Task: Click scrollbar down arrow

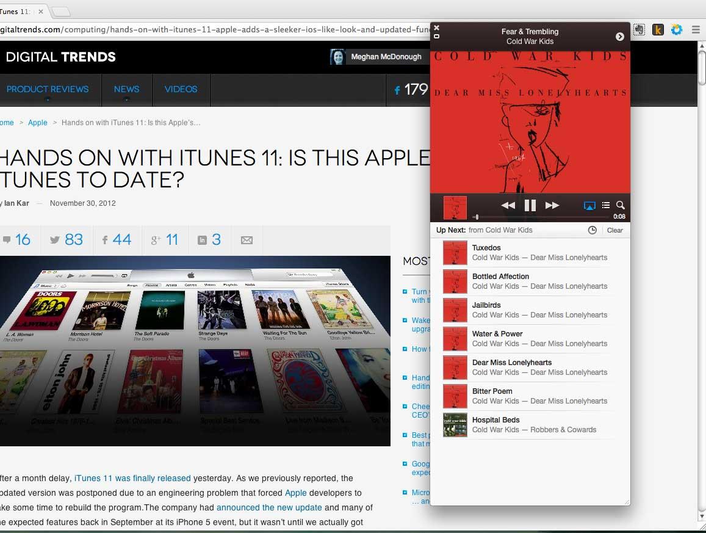Action: [702, 516]
